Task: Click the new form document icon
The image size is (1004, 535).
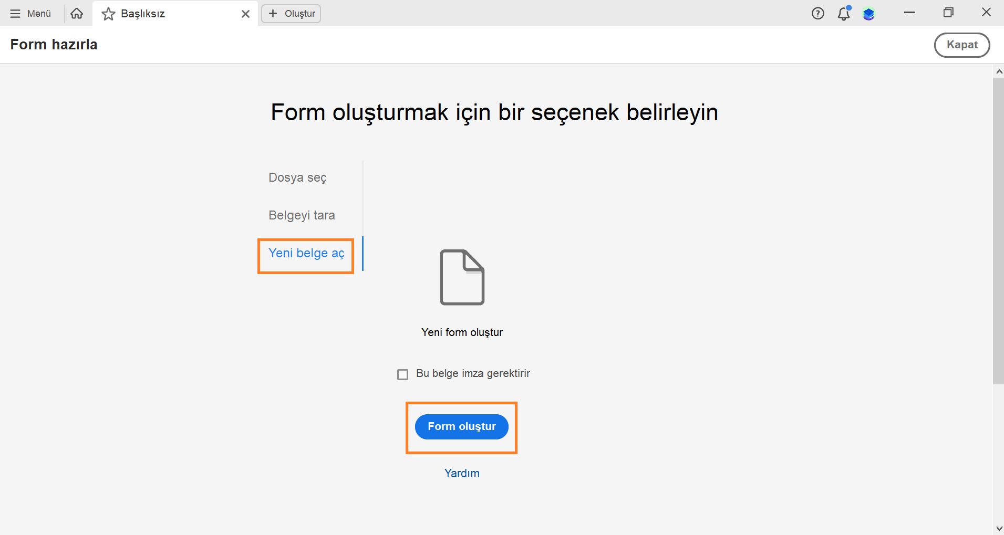Action: pyautogui.click(x=461, y=277)
